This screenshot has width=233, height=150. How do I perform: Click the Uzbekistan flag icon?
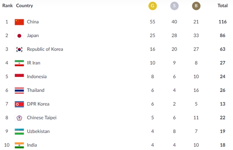[19, 131]
